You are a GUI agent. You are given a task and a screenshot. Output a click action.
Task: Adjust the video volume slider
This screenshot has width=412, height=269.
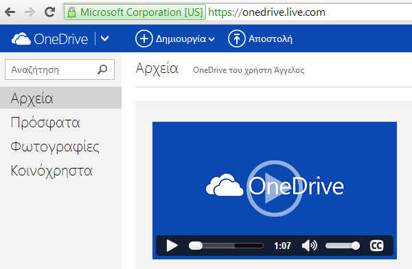[343, 246]
